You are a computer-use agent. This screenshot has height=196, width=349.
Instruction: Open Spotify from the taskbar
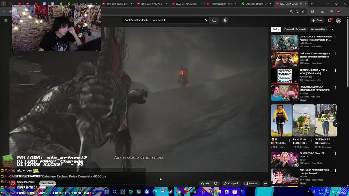tap(131, 192)
